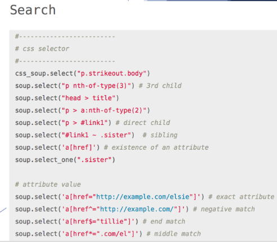Click the a[href$="tillie"] selector

(98, 222)
